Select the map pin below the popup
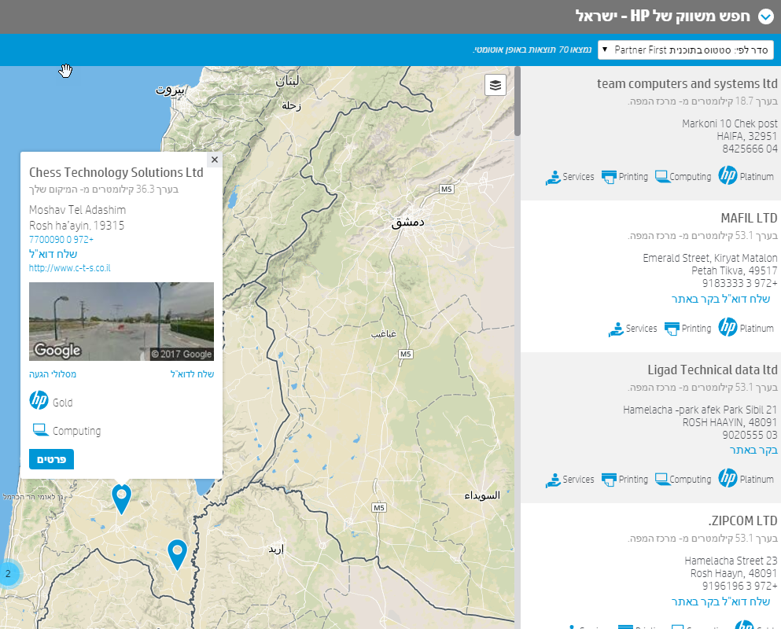This screenshot has width=781, height=629. click(122, 498)
